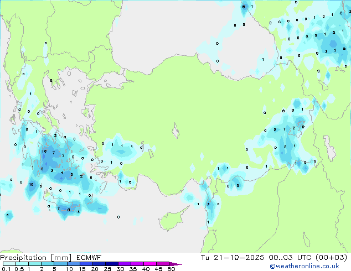Select the 2–5 mm legend swatch

point(48,264)
